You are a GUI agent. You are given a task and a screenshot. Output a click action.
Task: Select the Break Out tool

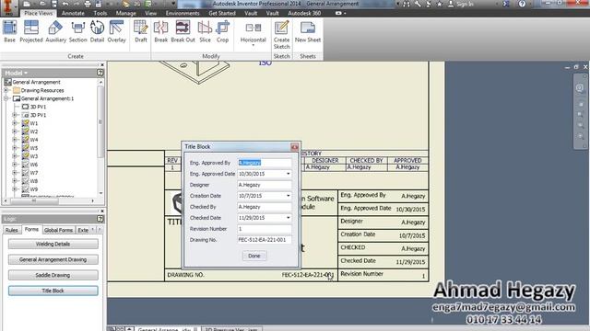tap(183, 31)
